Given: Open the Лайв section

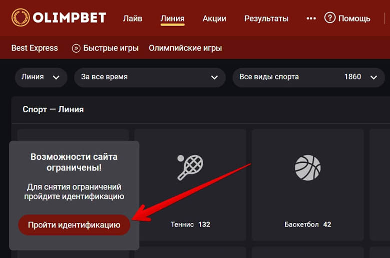Looking at the screenshot, I should (x=133, y=19).
